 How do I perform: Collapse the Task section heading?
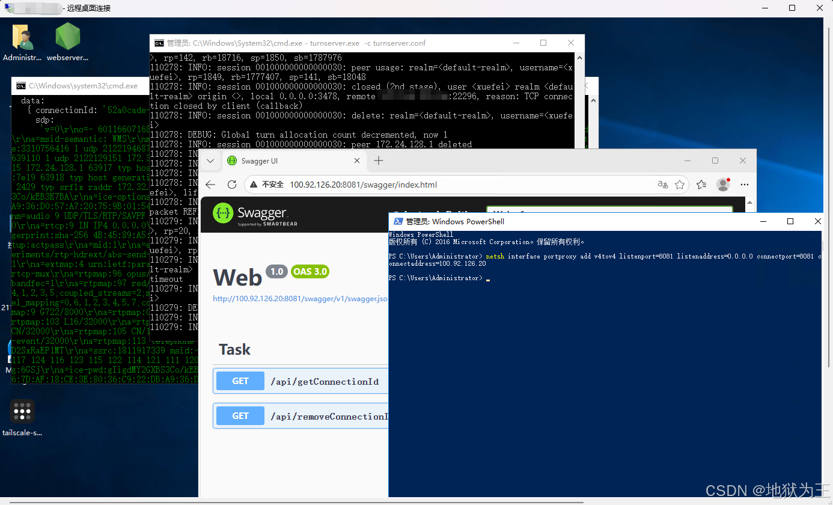pyautogui.click(x=234, y=349)
